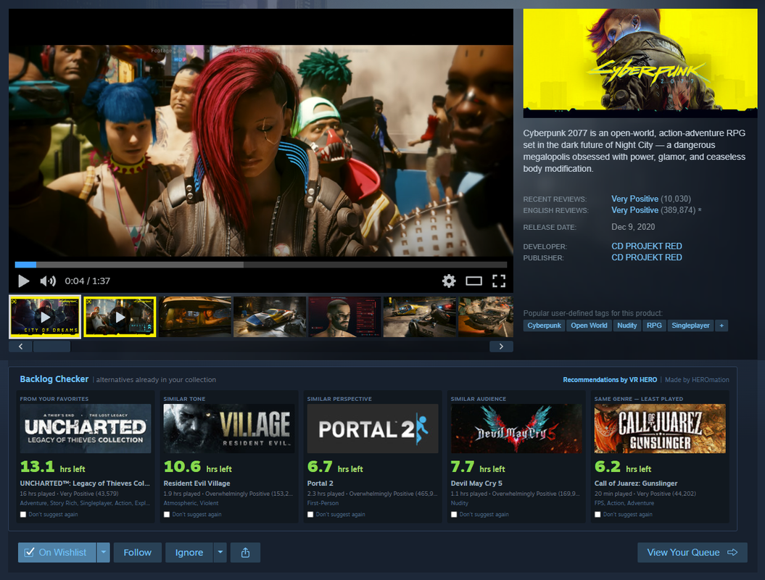Seek on the video progress bar
Screen dimensions: 765x580
261,265
